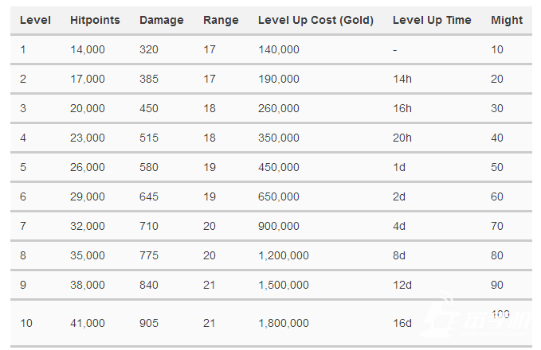Select the 14,000 hitpoints cell
Viewport: 541px width, 350px height.
coord(88,49)
